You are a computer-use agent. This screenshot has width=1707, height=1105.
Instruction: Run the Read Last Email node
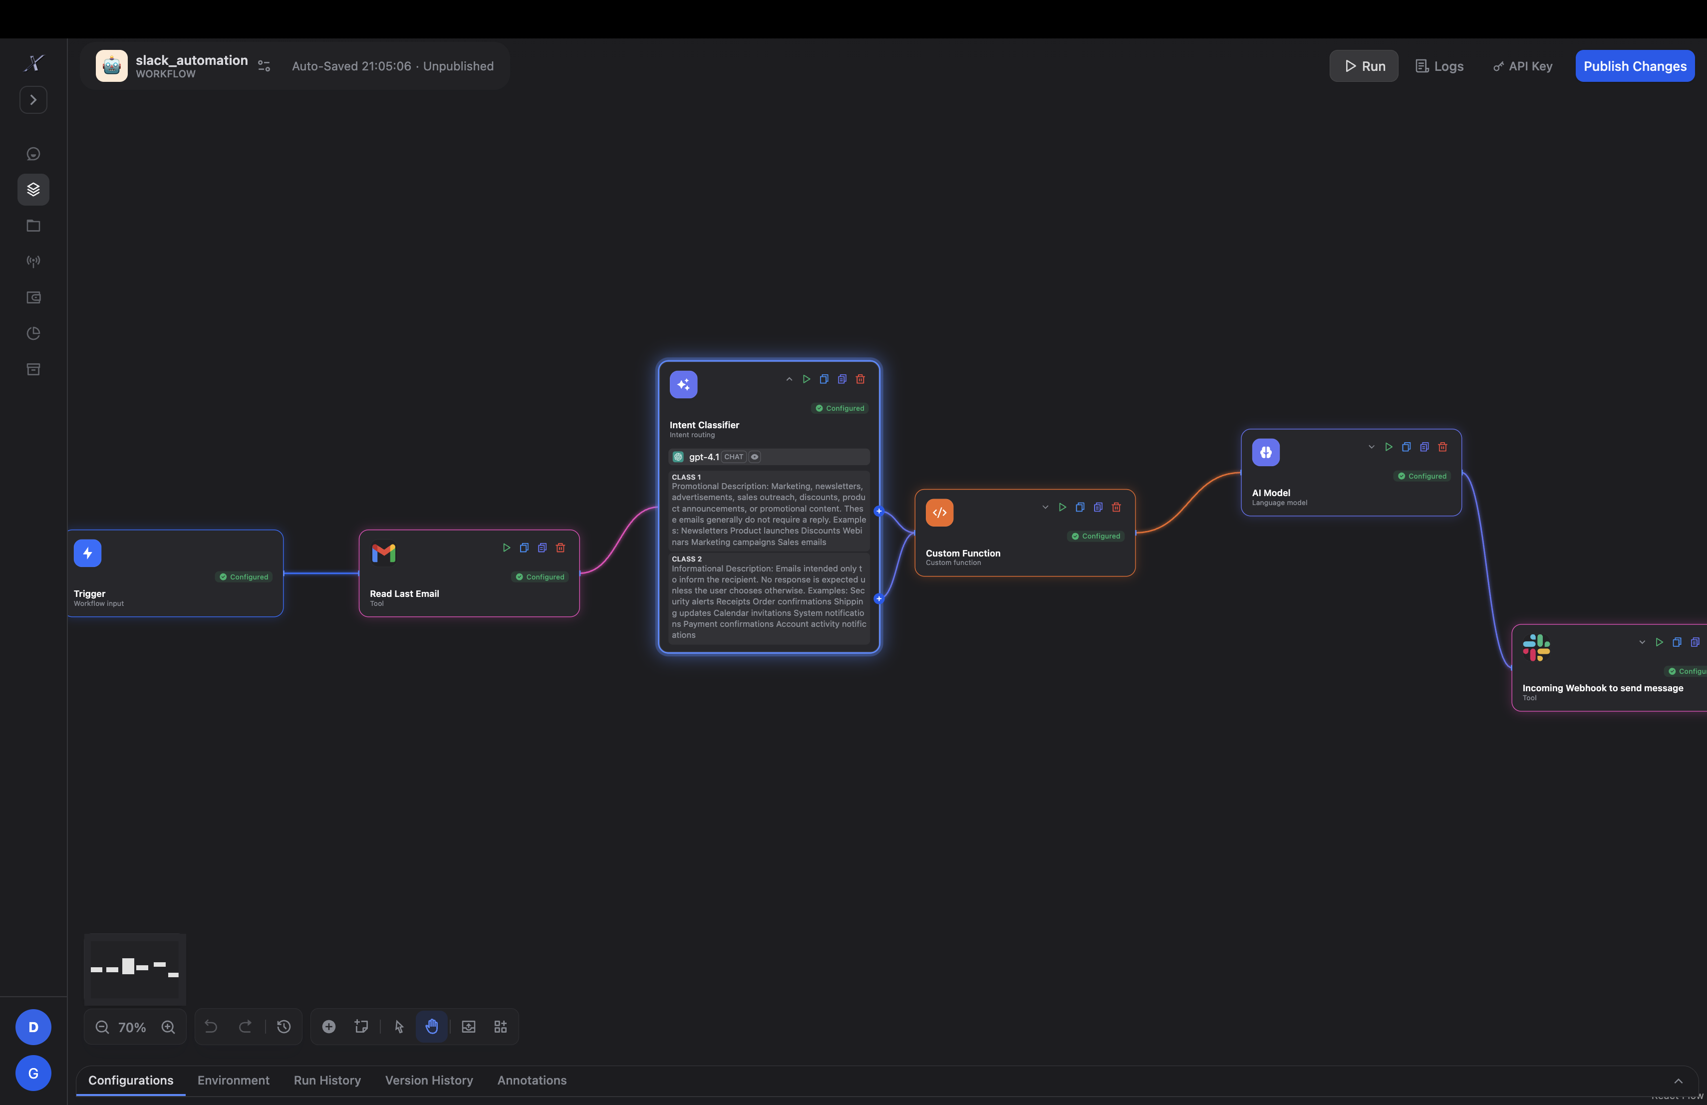507,548
